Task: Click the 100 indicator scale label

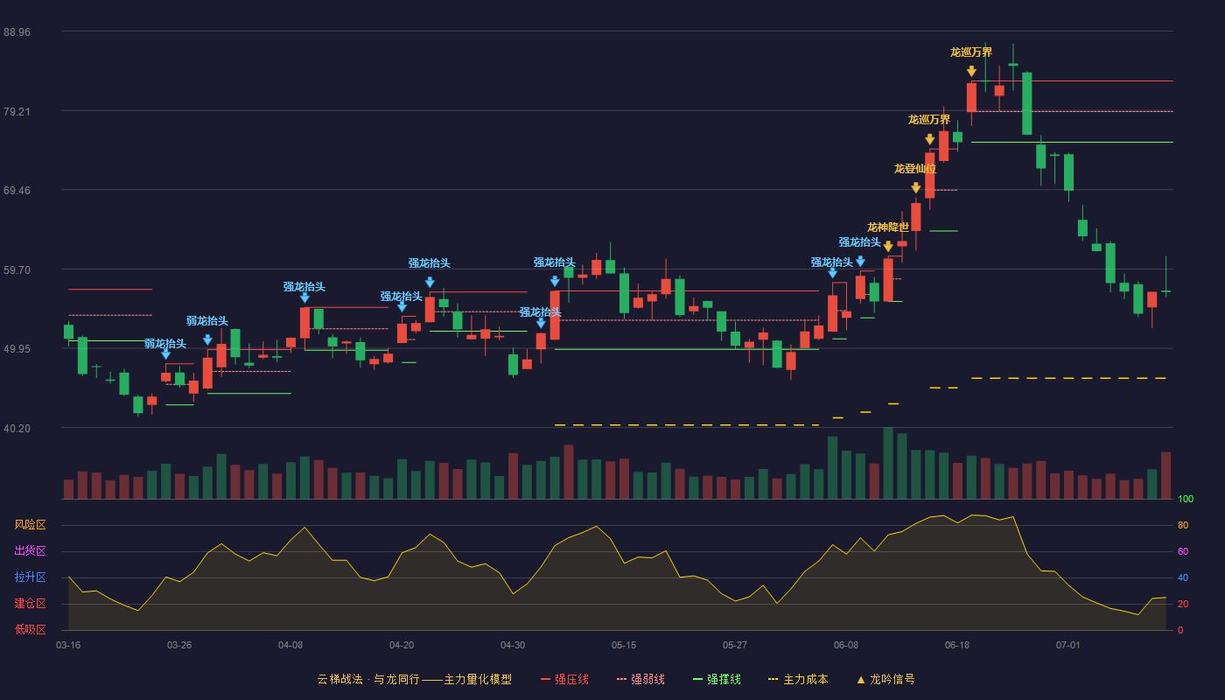Action: pyautogui.click(x=1186, y=500)
